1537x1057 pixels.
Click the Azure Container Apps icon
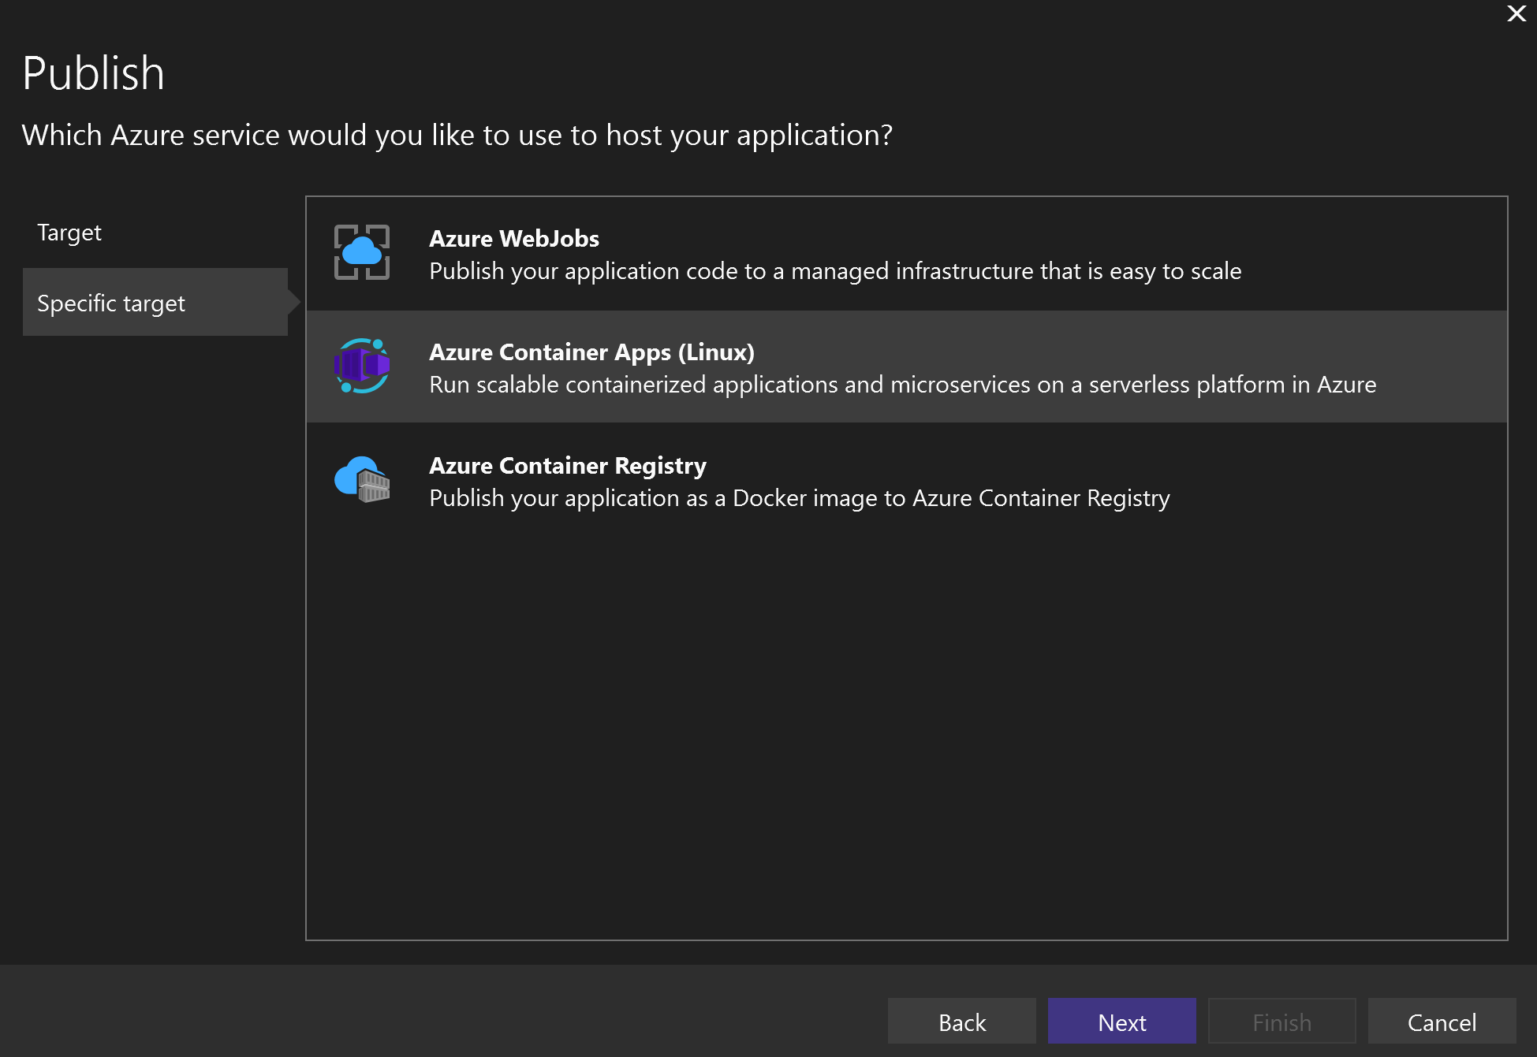[x=362, y=366]
